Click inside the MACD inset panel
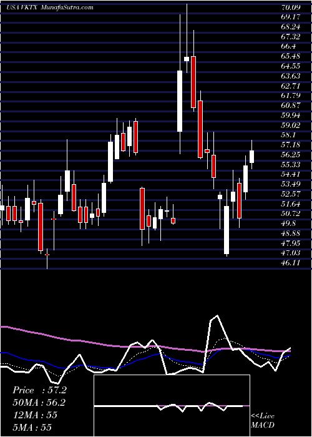 point(172,406)
